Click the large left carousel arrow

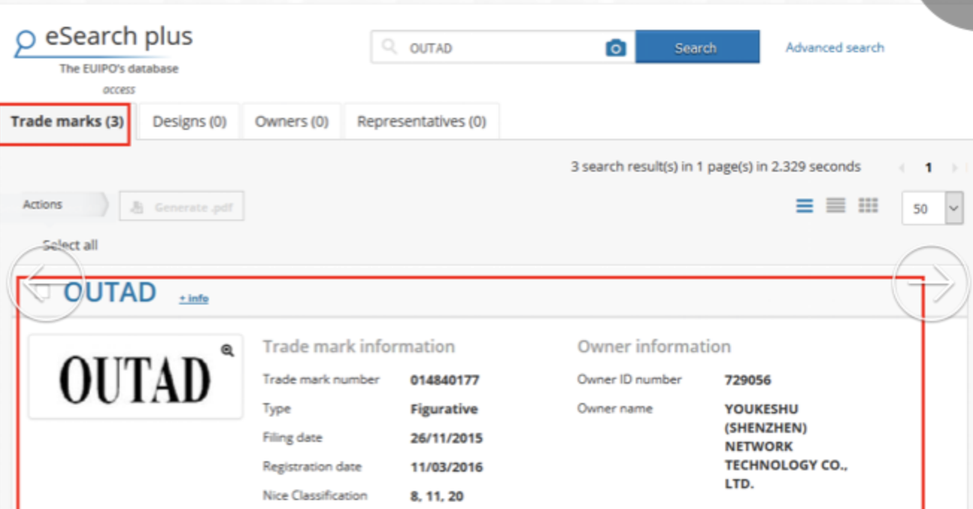point(46,284)
